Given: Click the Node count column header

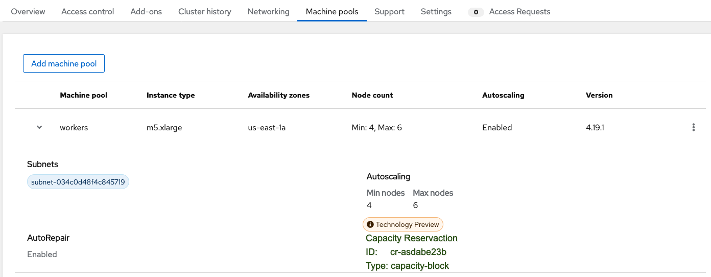Looking at the screenshot, I should pos(372,95).
